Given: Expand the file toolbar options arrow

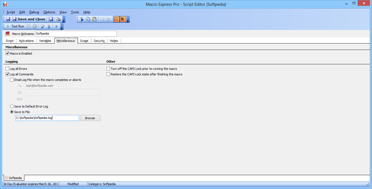Looking at the screenshot, I should point(64,20).
